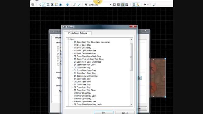Select 'SR Door (Blue) Open Stay (fast)'
The height and width of the screenshot is (114, 203).
[x=88, y=104]
